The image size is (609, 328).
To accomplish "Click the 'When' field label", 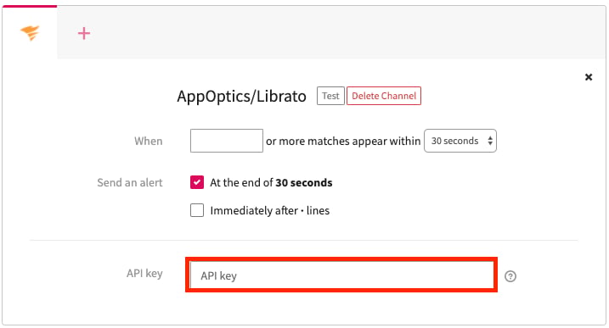I will [x=149, y=141].
